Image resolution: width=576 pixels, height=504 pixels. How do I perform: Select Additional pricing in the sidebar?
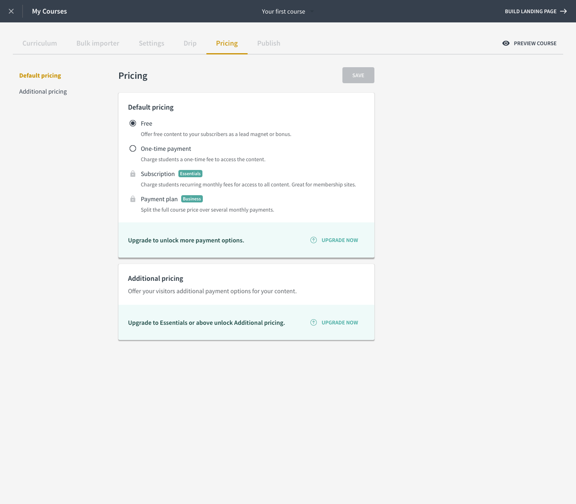pos(43,91)
